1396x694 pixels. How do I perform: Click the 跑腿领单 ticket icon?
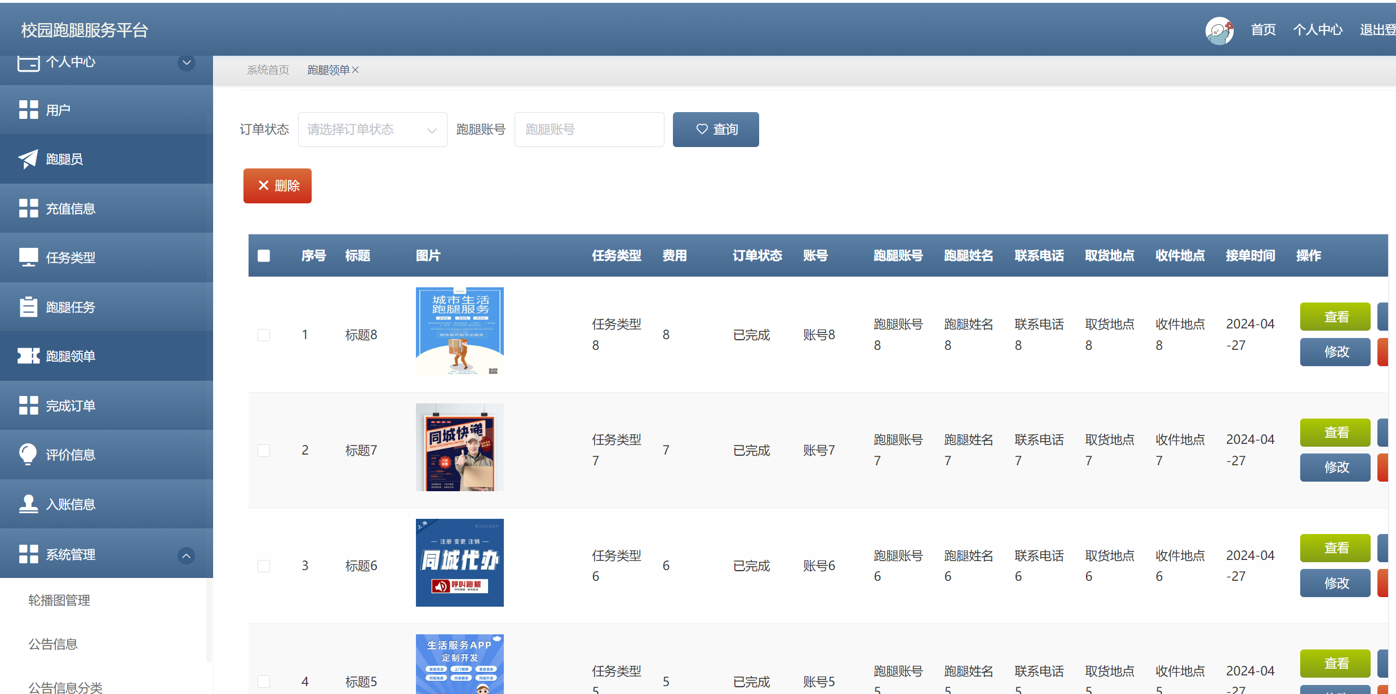(x=28, y=356)
